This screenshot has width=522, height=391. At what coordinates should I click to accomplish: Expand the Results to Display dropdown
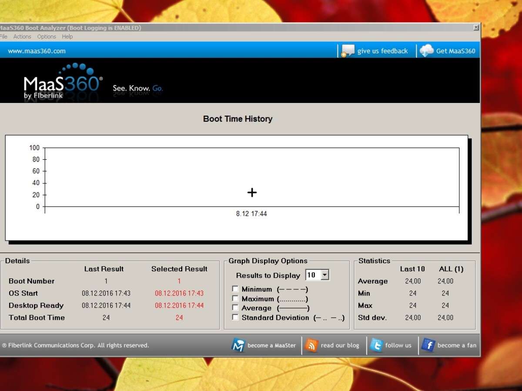coord(325,275)
